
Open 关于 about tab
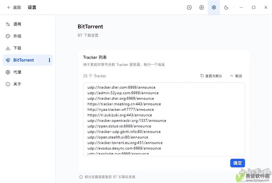[28, 84]
